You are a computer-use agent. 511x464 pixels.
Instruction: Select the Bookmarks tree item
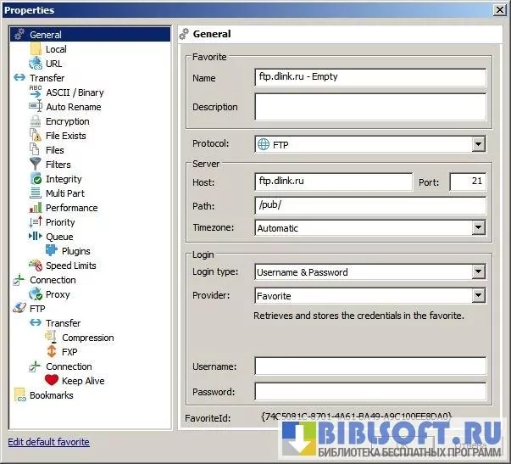(x=51, y=395)
